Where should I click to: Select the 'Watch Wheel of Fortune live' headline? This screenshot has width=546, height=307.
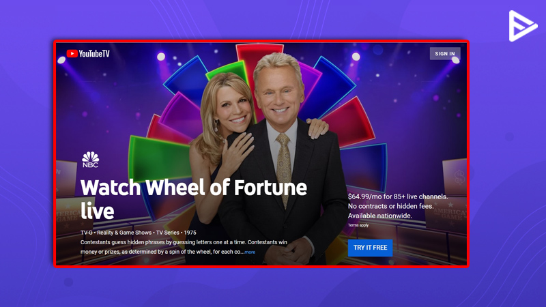[x=194, y=199]
